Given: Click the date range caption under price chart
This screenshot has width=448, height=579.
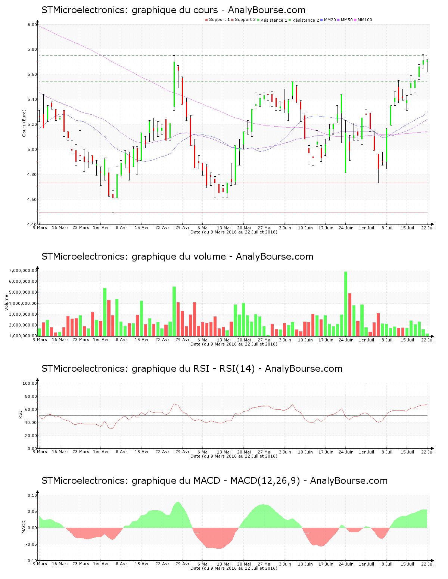Looking at the screenshot, I should pyautogui.click(x=234, y=232).
